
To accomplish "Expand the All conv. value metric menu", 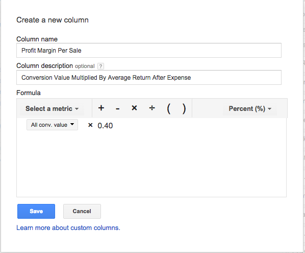I will (x=52, y=125).
